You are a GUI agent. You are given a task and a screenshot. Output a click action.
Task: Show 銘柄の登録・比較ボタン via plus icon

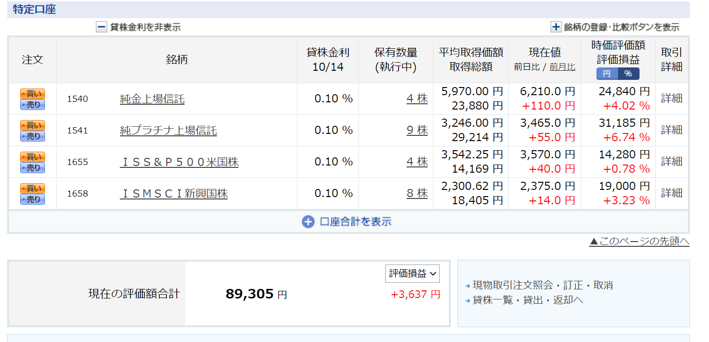[x=556, y=27]
